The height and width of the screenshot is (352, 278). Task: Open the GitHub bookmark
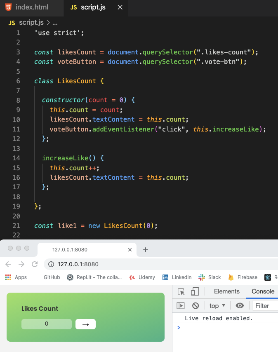tap(52, 277)
